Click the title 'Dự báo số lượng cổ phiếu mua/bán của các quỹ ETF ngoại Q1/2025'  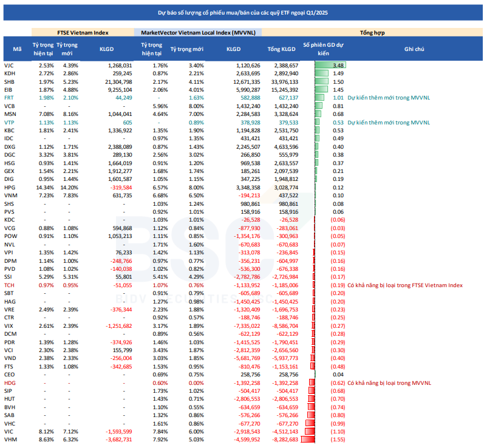(243, 13)
